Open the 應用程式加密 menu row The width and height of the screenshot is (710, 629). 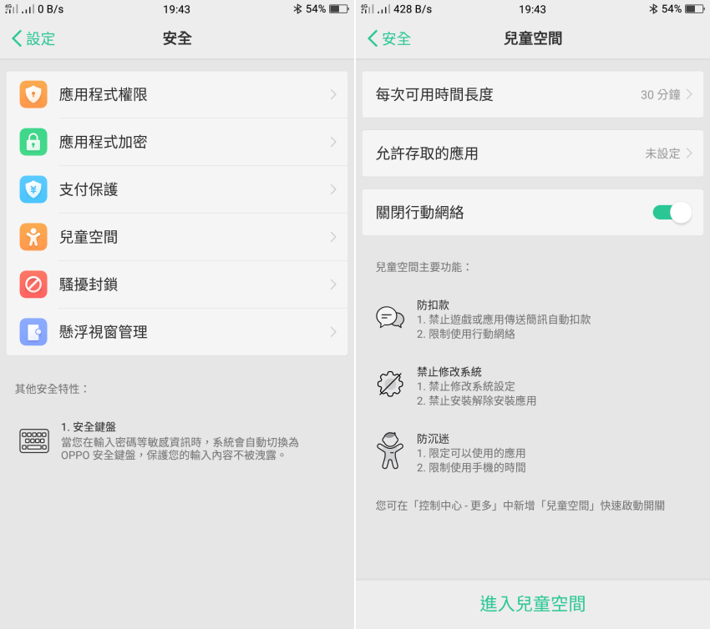pyautogui.click(x=177, y=142)
